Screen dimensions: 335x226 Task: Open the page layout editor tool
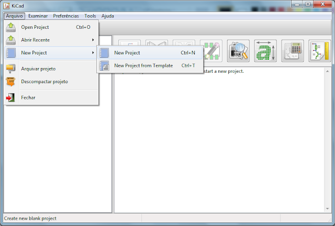(x=320, y=51)
